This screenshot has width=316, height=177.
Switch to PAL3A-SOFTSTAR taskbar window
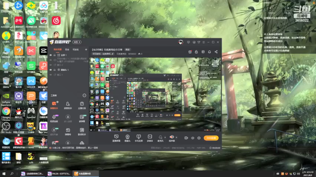(59, 173)
